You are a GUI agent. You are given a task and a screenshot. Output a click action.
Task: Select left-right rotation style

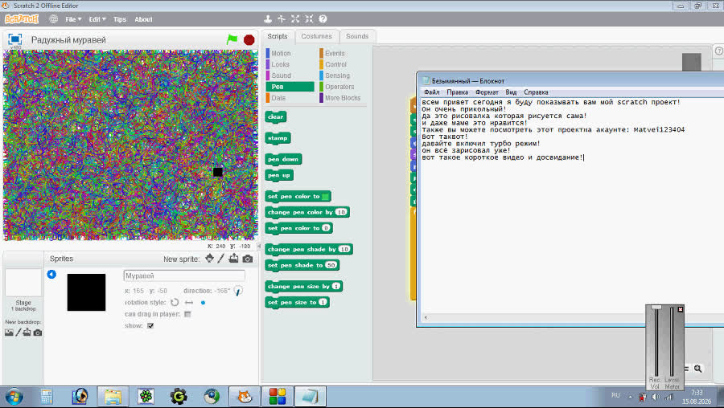(189, 303)
